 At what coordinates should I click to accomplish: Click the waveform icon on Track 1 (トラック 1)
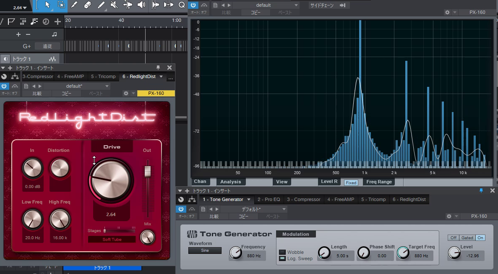coord(53,59)
